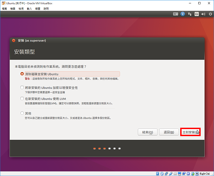The width and height of the screenshot is (214, 176).
Task: Open the 檔案 (File) menu
Action: (4, 9)
